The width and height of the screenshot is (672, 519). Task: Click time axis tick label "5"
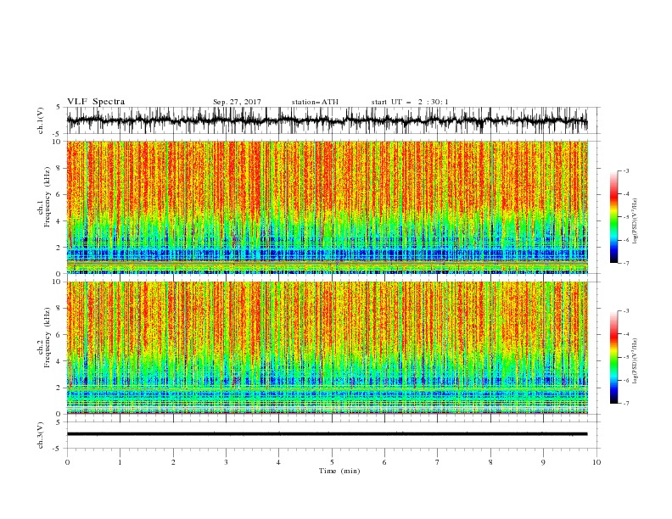point(332,462)
